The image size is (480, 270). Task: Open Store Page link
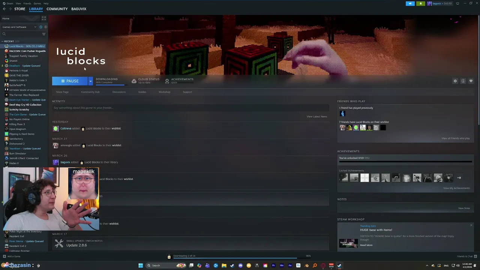pyautogui.click(x=62, y=92)
